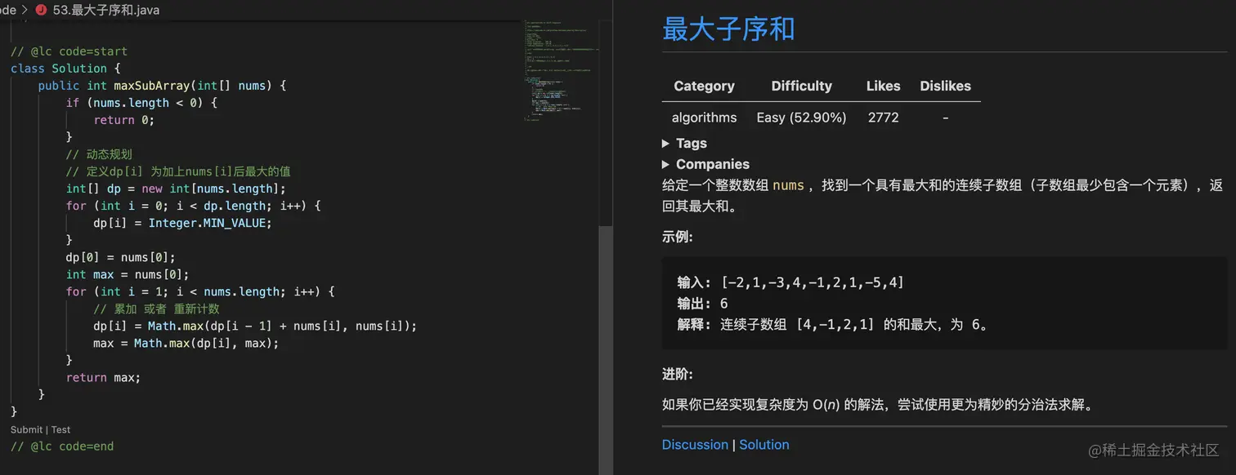
Task: Click the 最大子序和 problem title
Action: tap(728, 29)
